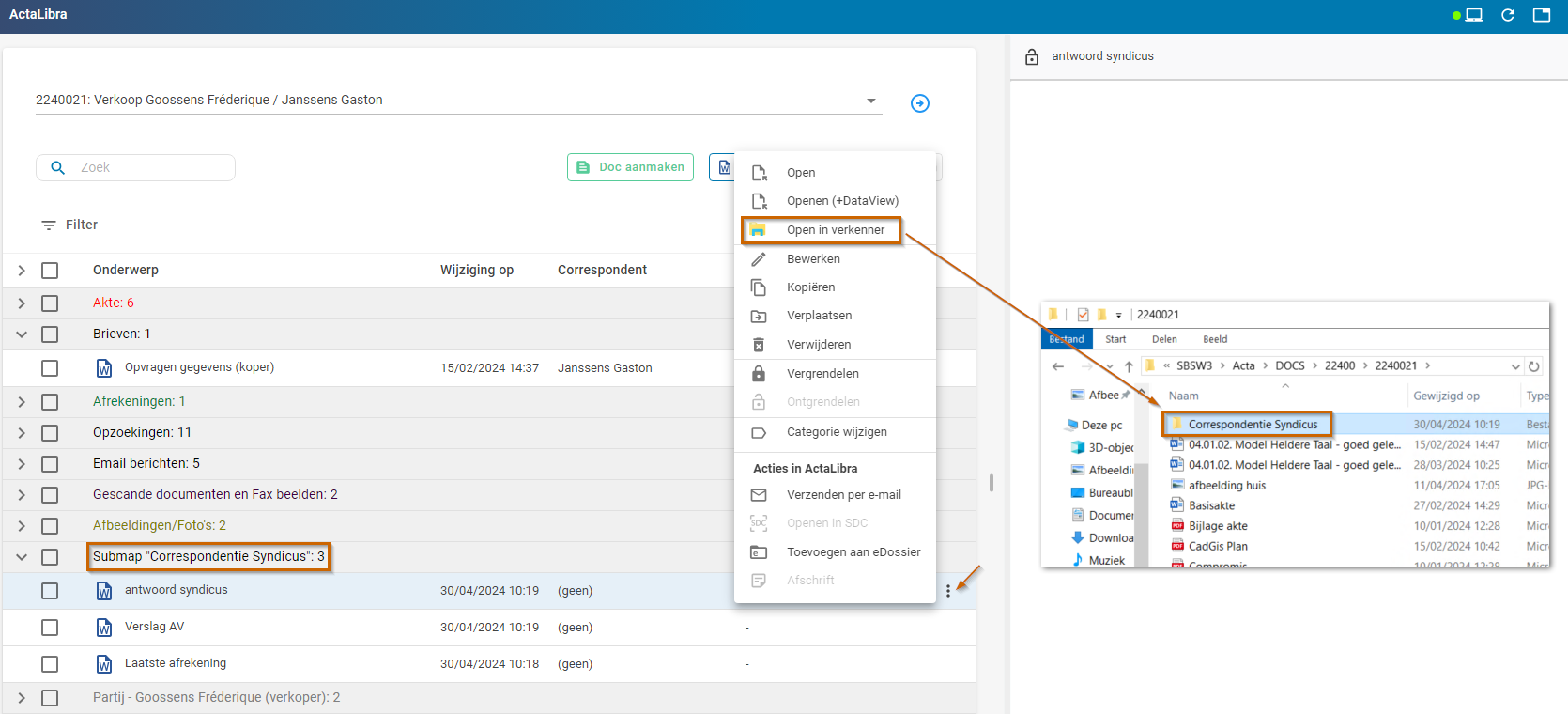
Task: Click the back arrow in Explorer window
Action: [x=1058, y=366]
